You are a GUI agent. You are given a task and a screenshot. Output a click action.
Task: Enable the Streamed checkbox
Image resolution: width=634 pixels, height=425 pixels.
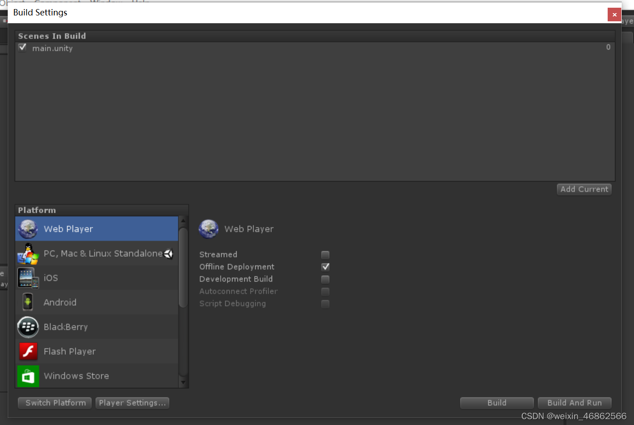pyautogui.click(x=325, y=255)
